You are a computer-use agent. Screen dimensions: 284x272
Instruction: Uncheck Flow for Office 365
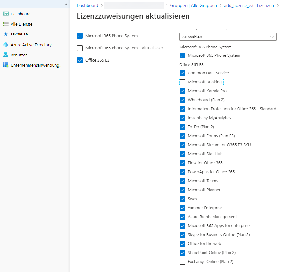tap(182, 163)
